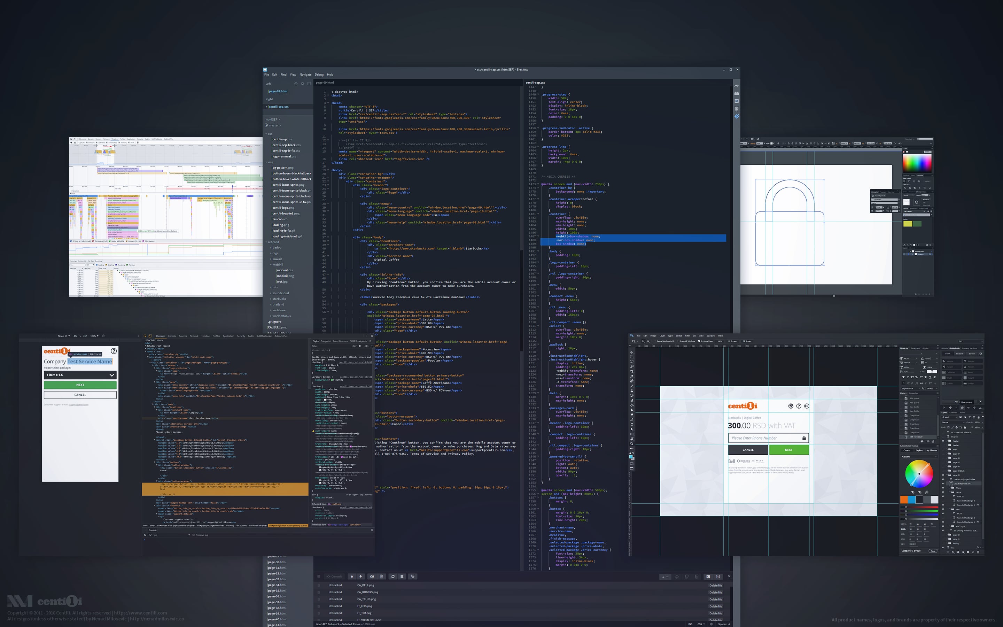Open the Filter menu in Photoshop
Viewport: 1003px width, 627px height.
[687, 336]
